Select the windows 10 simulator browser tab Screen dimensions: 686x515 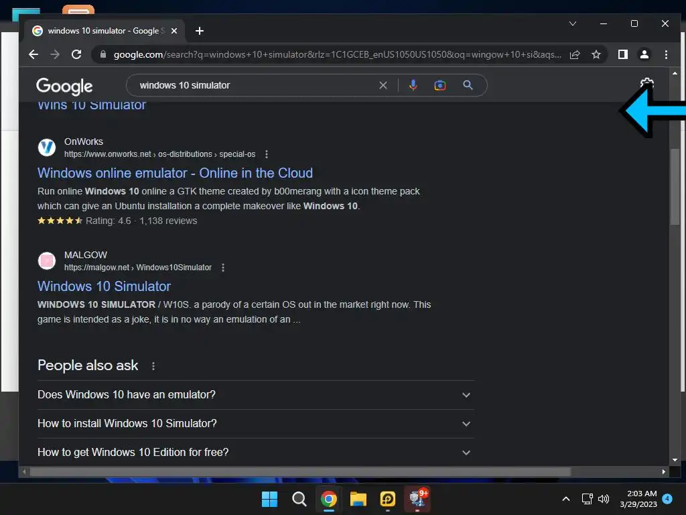tap(105, 31)
